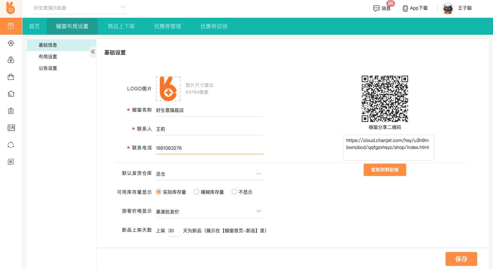Switch to 橱窗布局设置 tab
The image size is (493, 269).
[x=72, y=26]
